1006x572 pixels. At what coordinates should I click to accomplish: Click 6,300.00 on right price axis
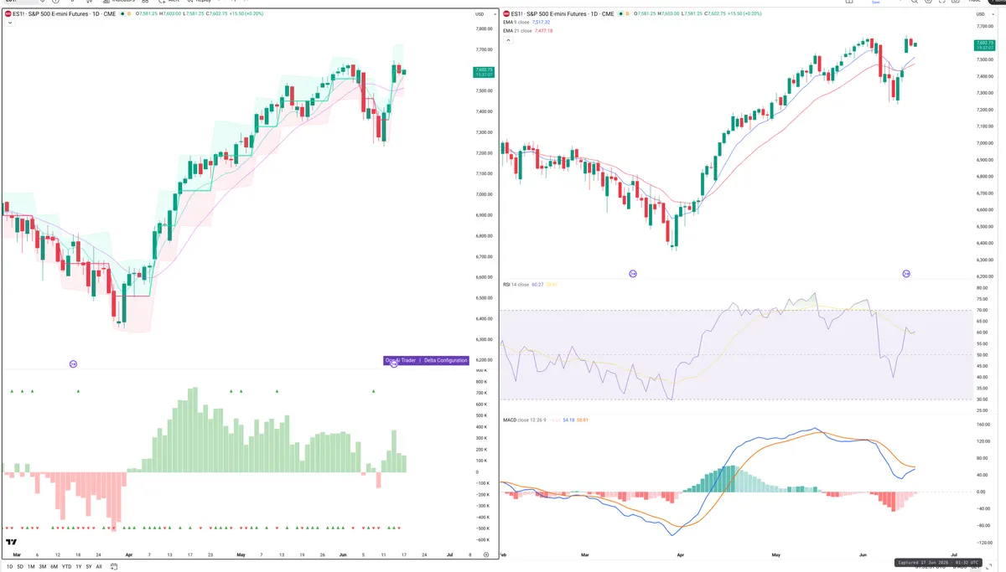tap(983, 260)
